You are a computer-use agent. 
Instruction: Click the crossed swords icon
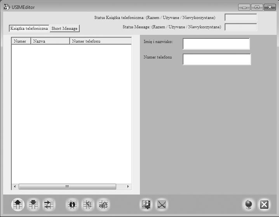click(x=162, y=204)
